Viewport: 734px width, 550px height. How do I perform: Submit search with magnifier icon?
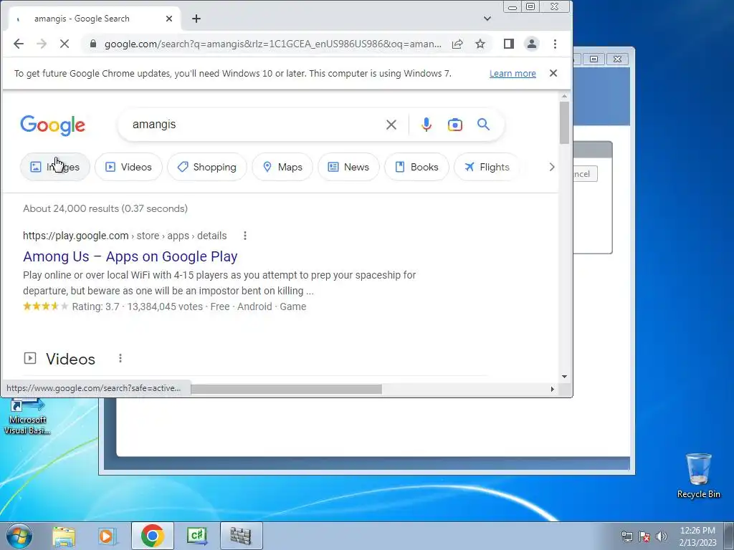484,125
